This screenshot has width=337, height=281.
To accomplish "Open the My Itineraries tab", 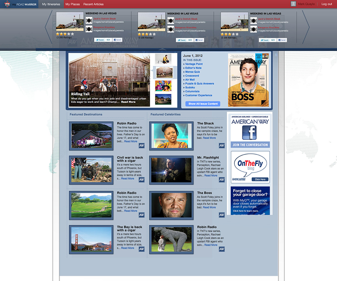I will tap(51, 4).
